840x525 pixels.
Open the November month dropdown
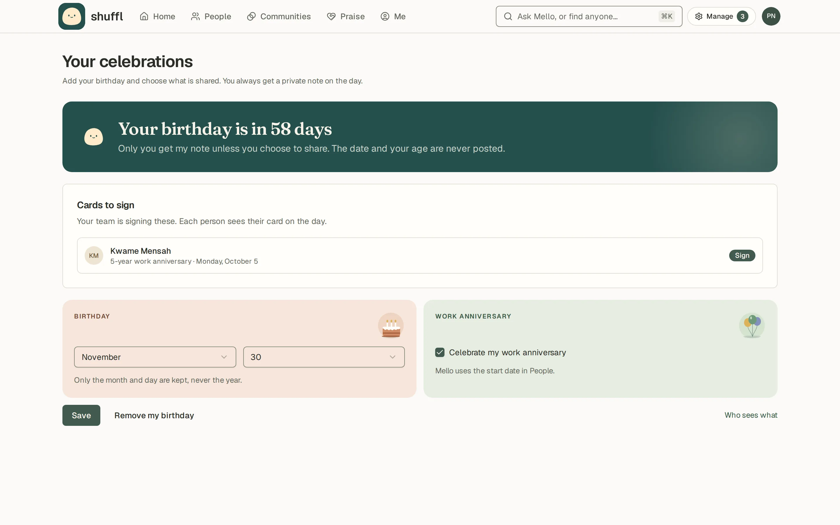[x=155, y=357]
